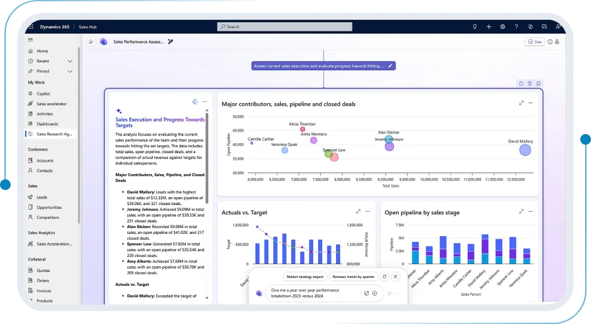Screen dimensions: 591x324
Task: Open the chat bubbles icon in top bar
Action: coord(544,27)
